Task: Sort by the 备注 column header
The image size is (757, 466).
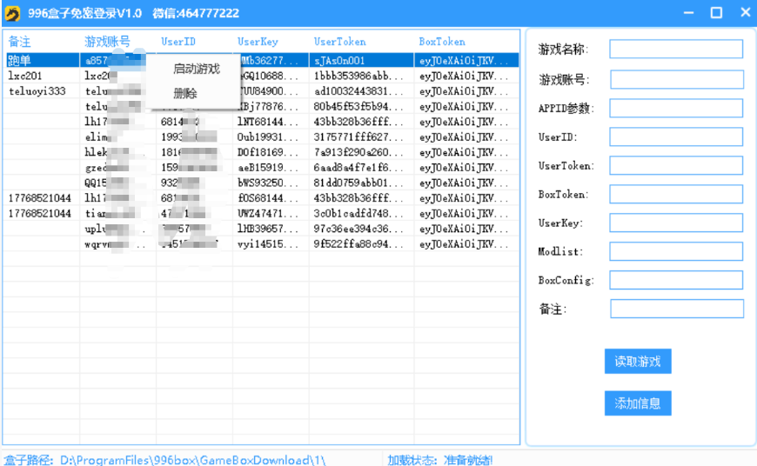Action: coord(19,42)
